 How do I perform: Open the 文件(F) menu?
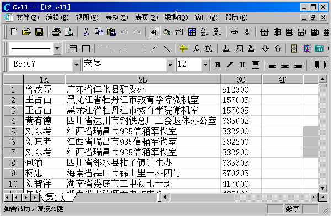pos(28,18)
